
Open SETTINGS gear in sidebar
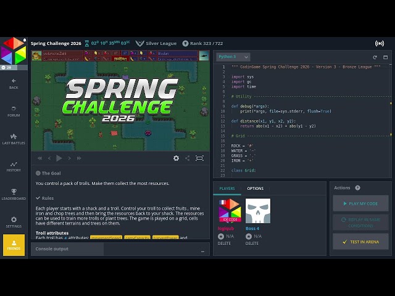click(14, 222)
